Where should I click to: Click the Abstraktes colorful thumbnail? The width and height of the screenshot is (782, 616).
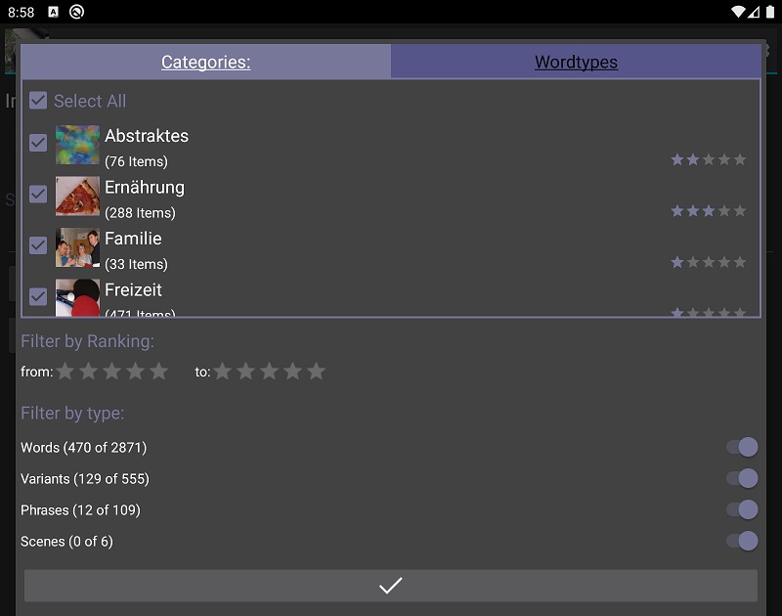point(77,145)
